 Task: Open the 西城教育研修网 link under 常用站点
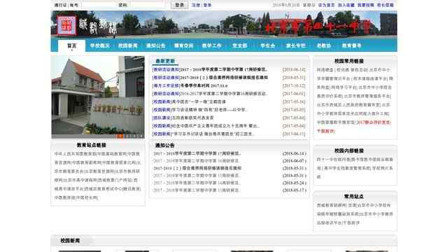(x=331, y=205)
